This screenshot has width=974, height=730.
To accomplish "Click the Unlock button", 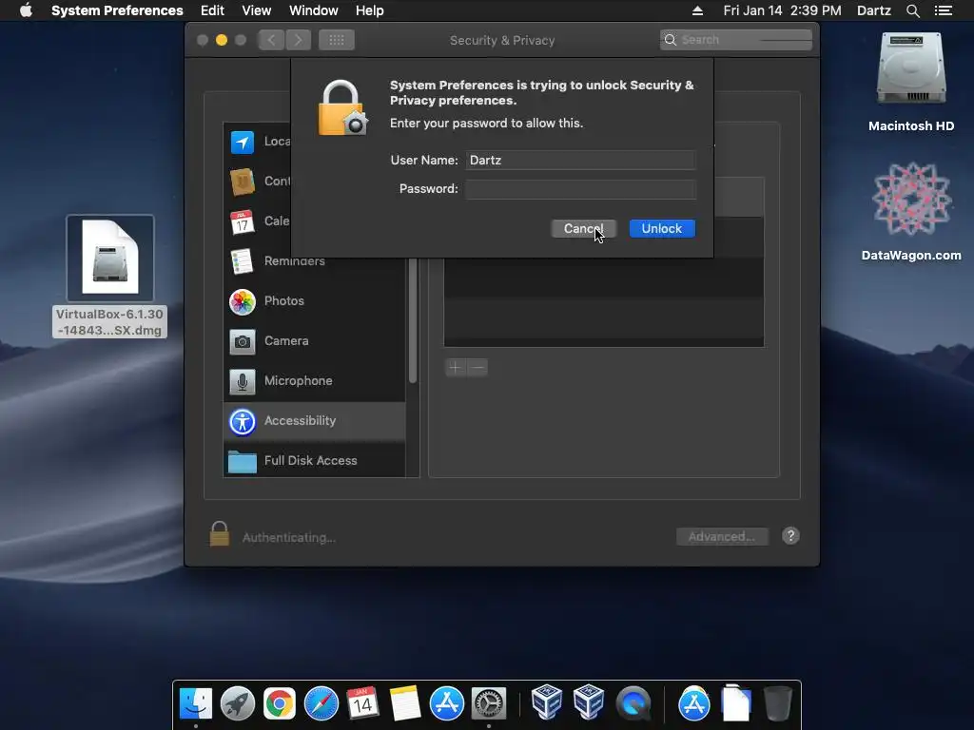I will point(662,228).
